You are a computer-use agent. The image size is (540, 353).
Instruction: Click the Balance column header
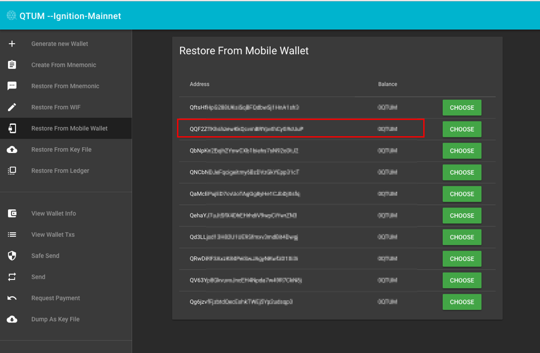[x=388, y=84]
